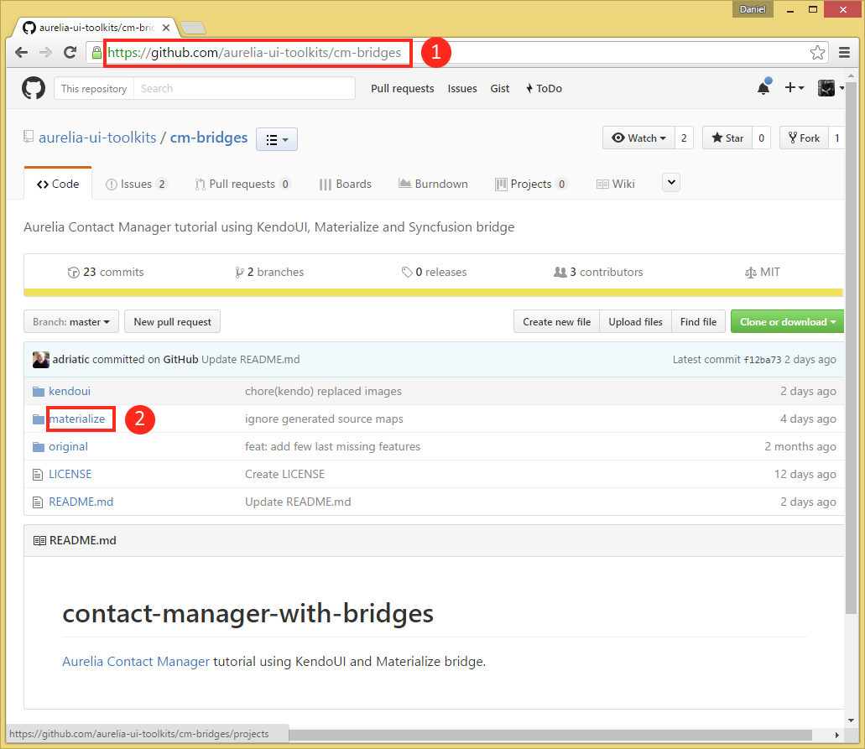Switch to the Code tab
The image size is (865, 749).
click(x=58, y=184)
